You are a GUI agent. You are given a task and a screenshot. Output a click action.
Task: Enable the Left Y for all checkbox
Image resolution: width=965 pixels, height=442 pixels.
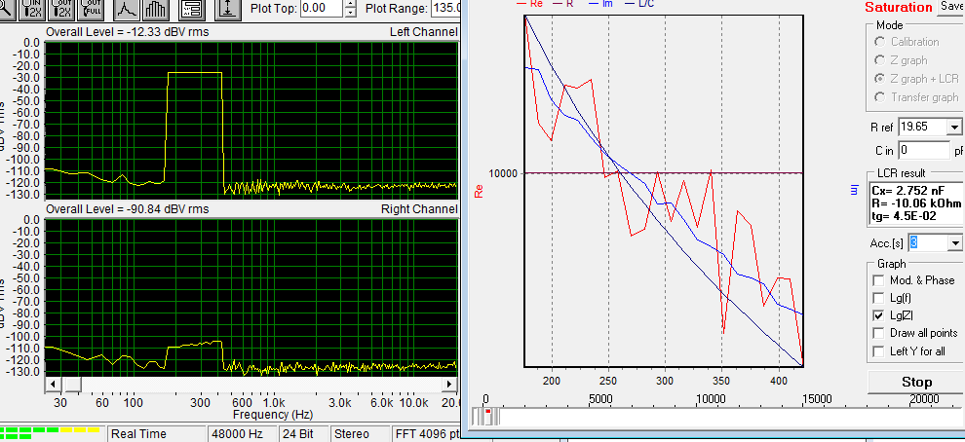(878, 351)
